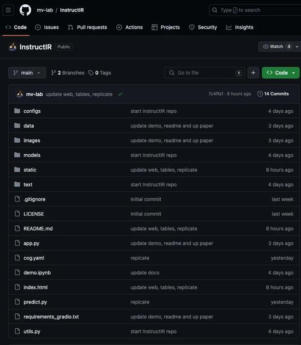
Task: Open the data folder
Action: click(x=29, y=126)
